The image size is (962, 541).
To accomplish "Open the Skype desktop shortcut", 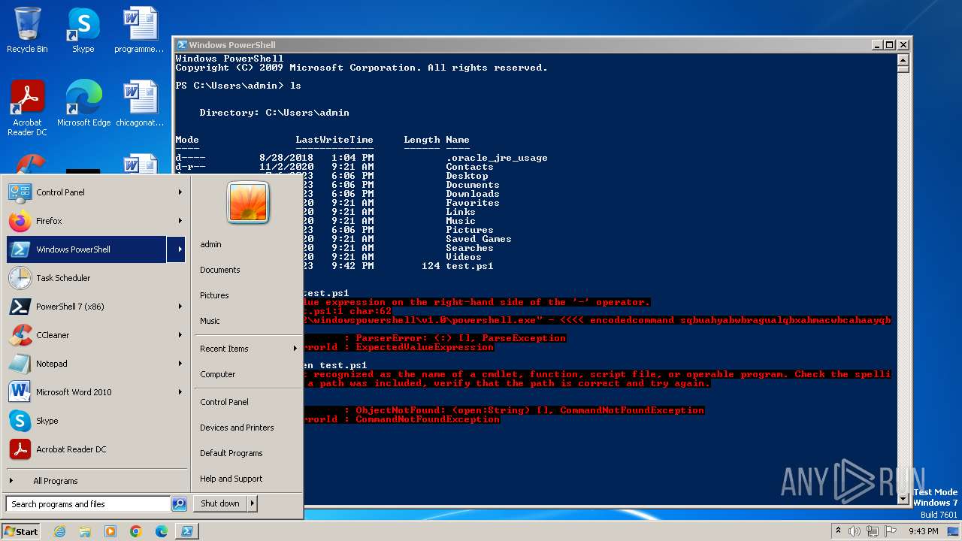I will pos(83,30).
